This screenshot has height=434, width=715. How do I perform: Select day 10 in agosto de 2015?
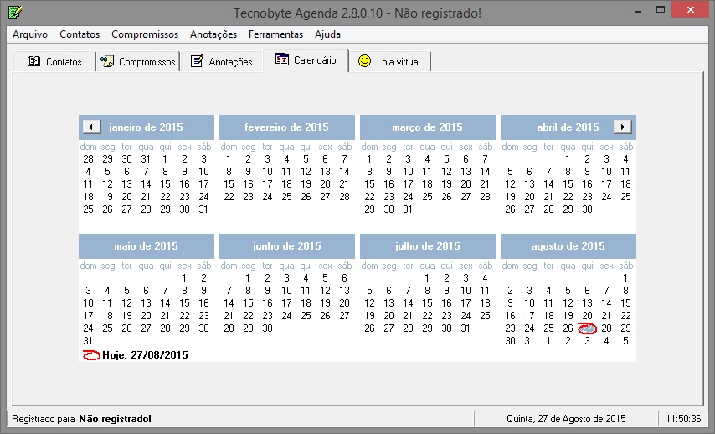point(529,303)
